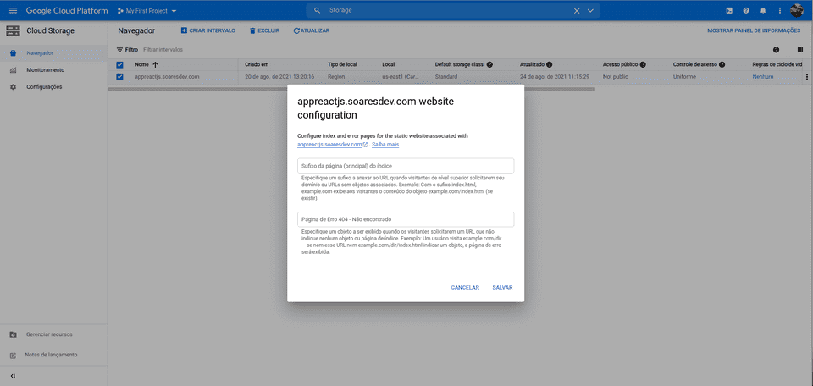Open Cloud Shell from the top bar
This screenshot has width=813, height=386.
pyautogui.click(x=729, y=10)
